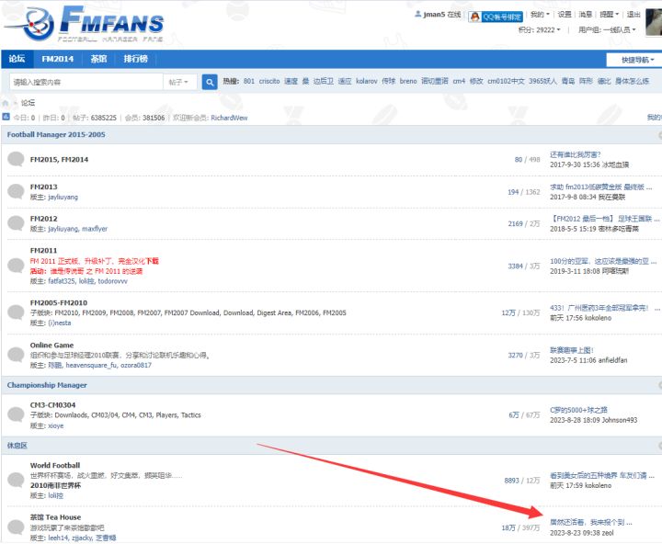
Task: Open latest Tea House post by zeol
Action: (590, 523)
